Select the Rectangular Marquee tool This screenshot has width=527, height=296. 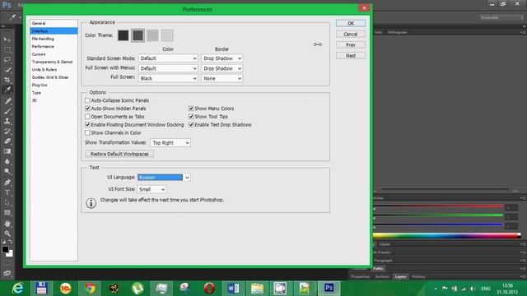[x=7, y=49]
